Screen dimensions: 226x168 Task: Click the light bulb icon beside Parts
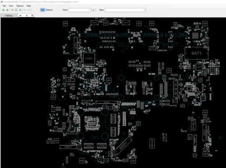pyautogui.click(x=94, y=10)
